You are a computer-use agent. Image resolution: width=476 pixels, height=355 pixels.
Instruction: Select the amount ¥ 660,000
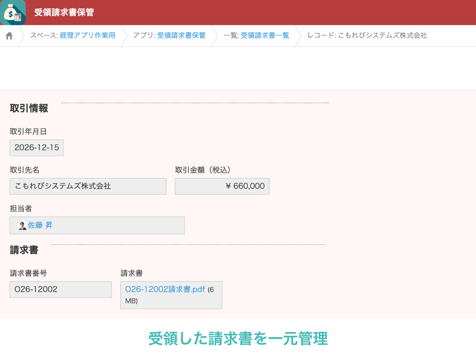[222, 186]
